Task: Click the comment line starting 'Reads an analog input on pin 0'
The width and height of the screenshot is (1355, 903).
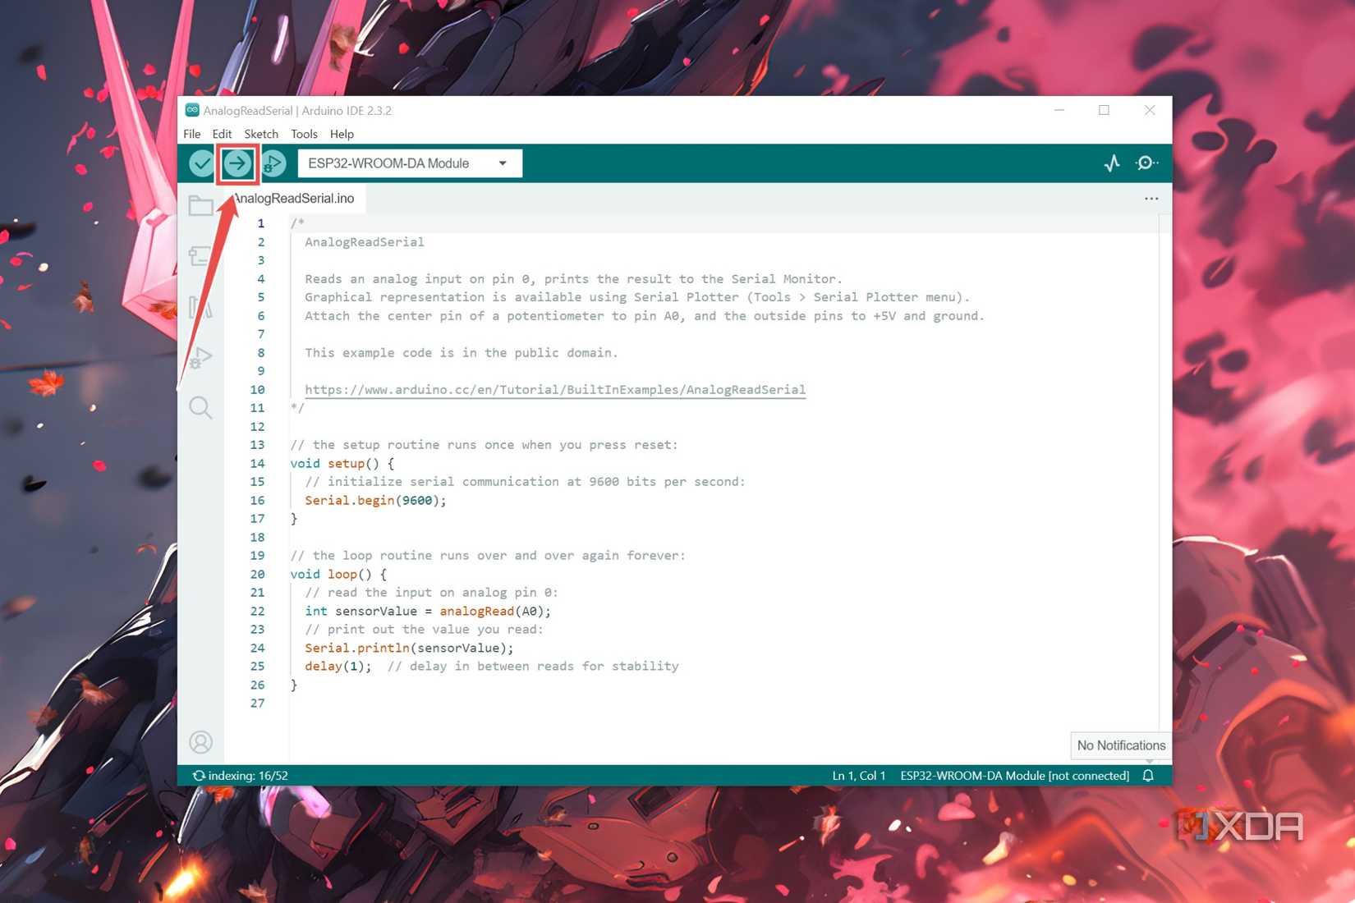Action: [574, 278]
